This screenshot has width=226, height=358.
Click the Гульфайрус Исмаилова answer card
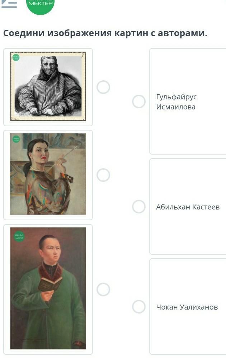[188, 102]
